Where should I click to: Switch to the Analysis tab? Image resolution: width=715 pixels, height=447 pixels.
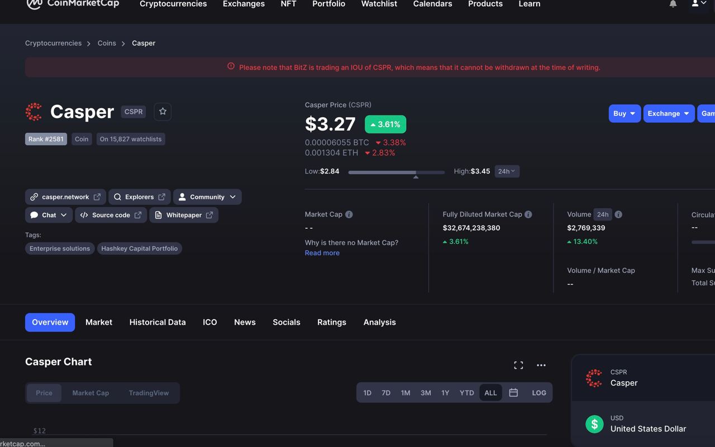[380, 323]
